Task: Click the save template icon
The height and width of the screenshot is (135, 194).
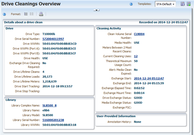Action: tap(182, 4)
